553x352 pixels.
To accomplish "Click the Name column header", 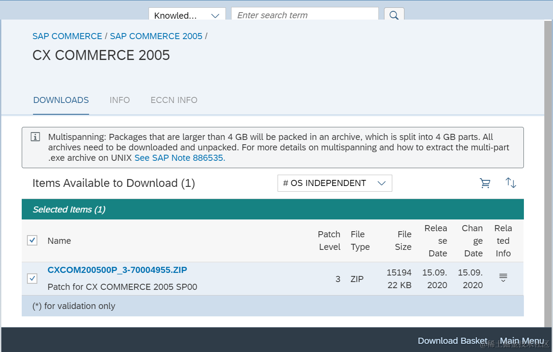I will pyautogui.click(x=60, y=241).
